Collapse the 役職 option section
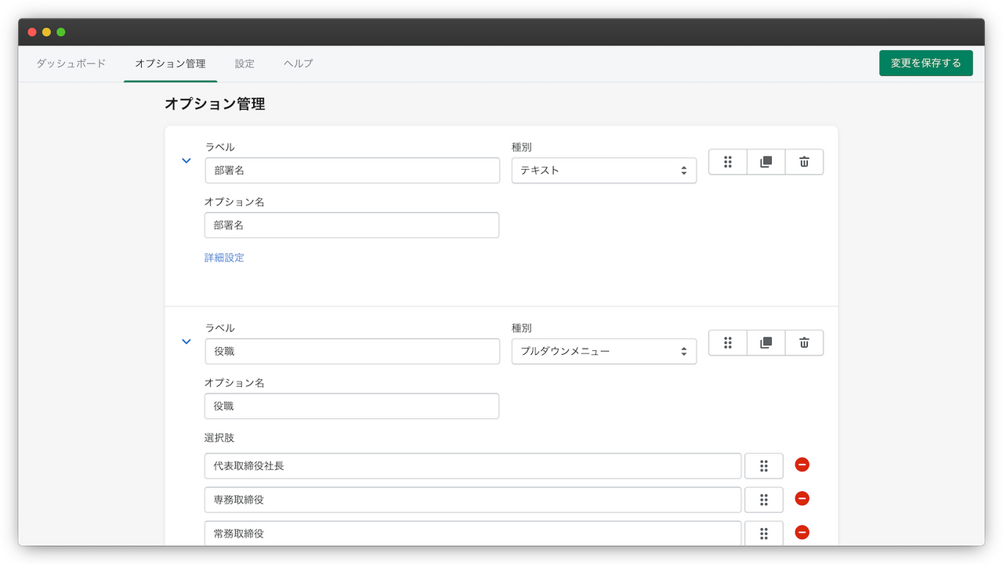This screenshot has width=1003, height=564. (186, 342)
